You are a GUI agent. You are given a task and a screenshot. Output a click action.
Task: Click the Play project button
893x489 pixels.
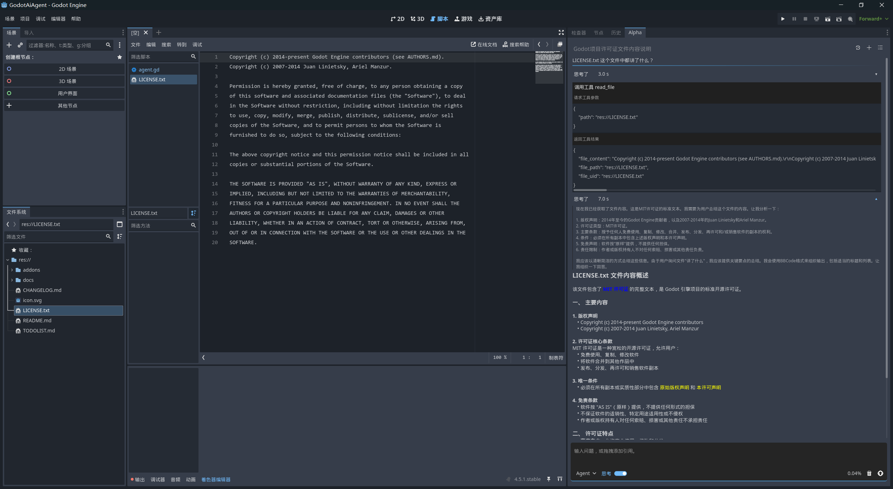pos(783,19)
